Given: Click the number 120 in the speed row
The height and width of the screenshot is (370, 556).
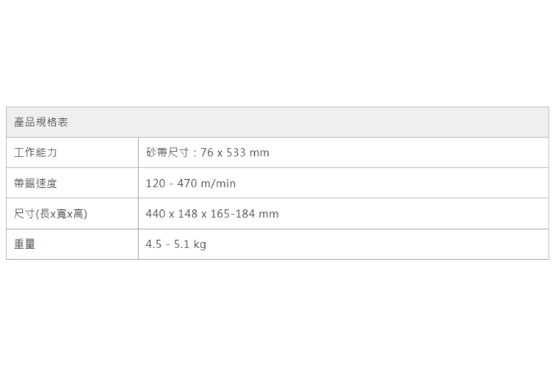Looking at the screenshot, I should (x=156, y=184).
